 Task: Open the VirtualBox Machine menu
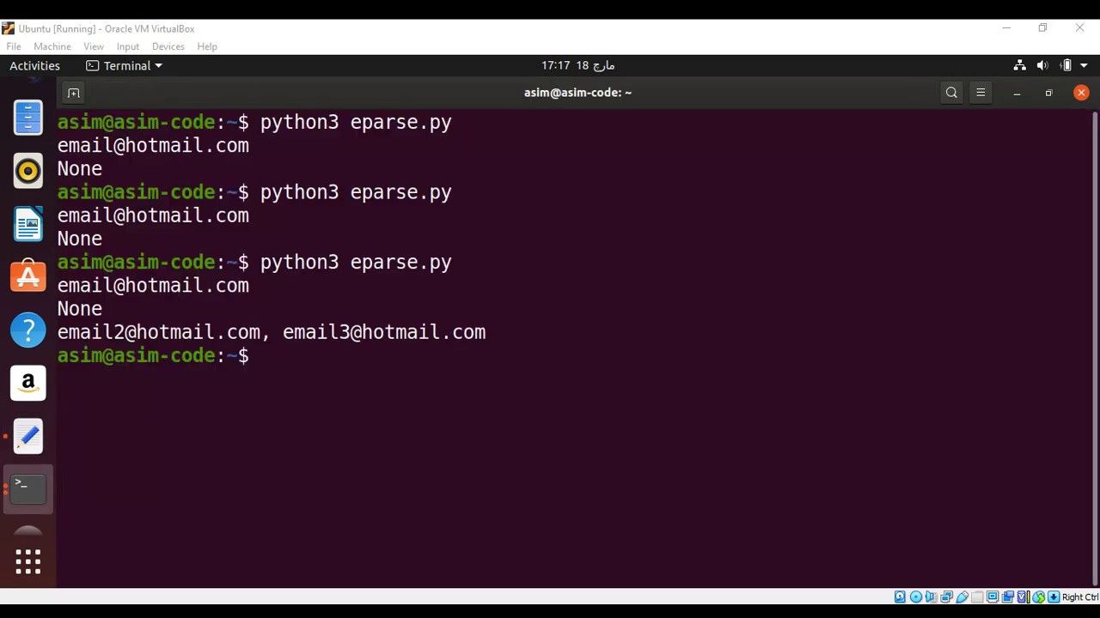[x=52, y=46]
